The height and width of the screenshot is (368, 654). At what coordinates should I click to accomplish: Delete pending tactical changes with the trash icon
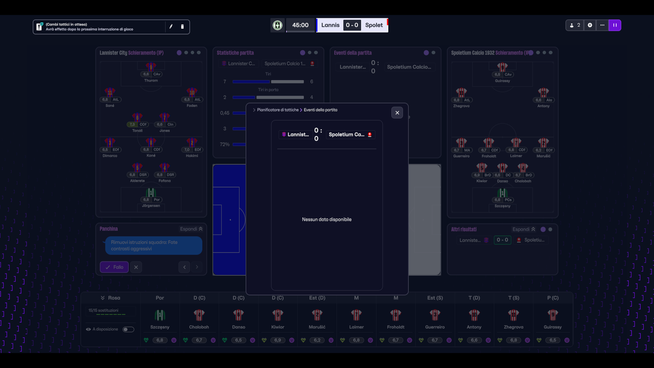[x=182, y=27]
